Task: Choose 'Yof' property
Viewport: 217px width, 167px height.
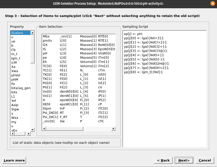Action: coord(14,101)
